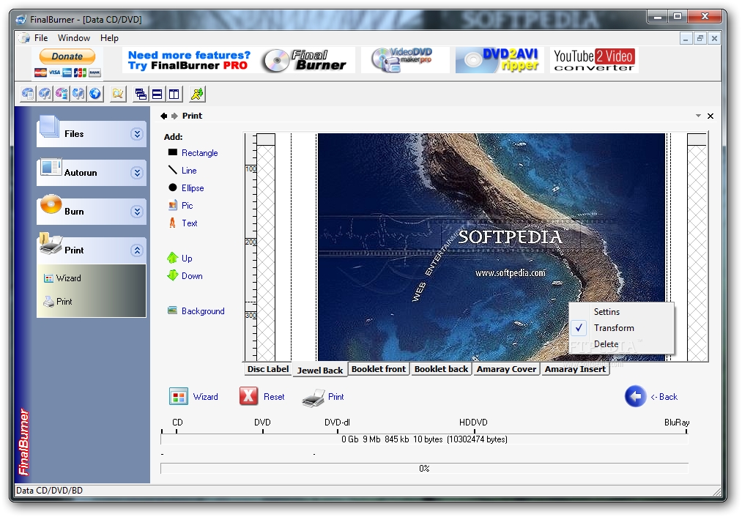This screenshot has height=517, width=742.
Task: Click the bottom Wizard colored-grid icon
Action: (179, 396)
